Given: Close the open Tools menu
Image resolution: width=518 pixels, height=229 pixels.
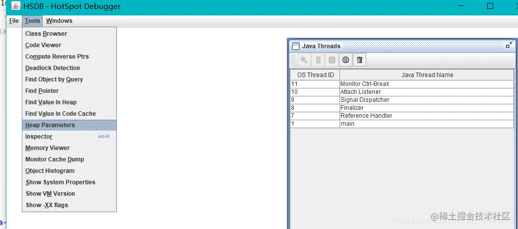Looking at the screenshot, I should click(x=32, y=21).
